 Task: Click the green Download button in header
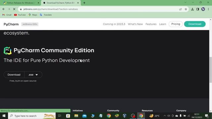pyautogui.click(x=195, y=24)
